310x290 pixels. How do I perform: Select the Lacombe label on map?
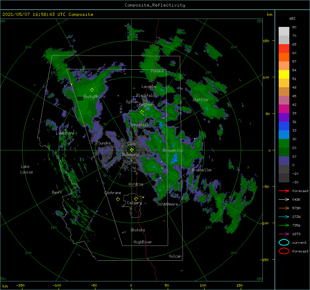click(x=149, y=87)
